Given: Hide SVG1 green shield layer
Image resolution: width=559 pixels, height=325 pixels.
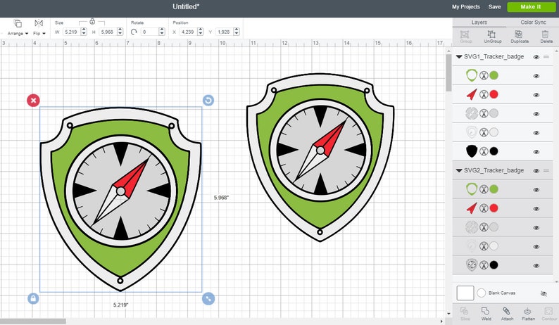Looking at the screenshot, I should click(536, 76).
